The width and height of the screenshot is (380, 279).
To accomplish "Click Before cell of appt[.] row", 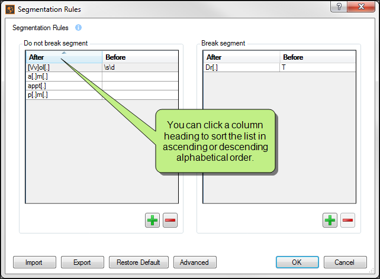I will (x=140, y=86).
